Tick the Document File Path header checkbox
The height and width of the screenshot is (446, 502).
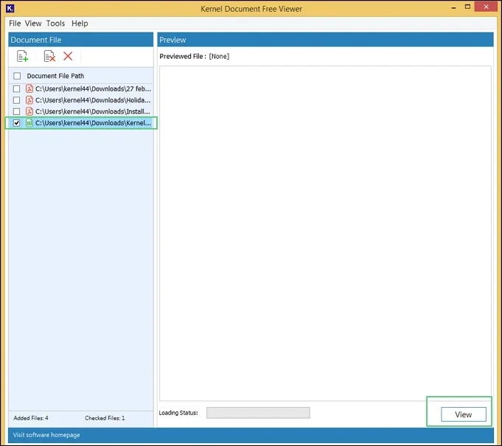coord(17,76)
